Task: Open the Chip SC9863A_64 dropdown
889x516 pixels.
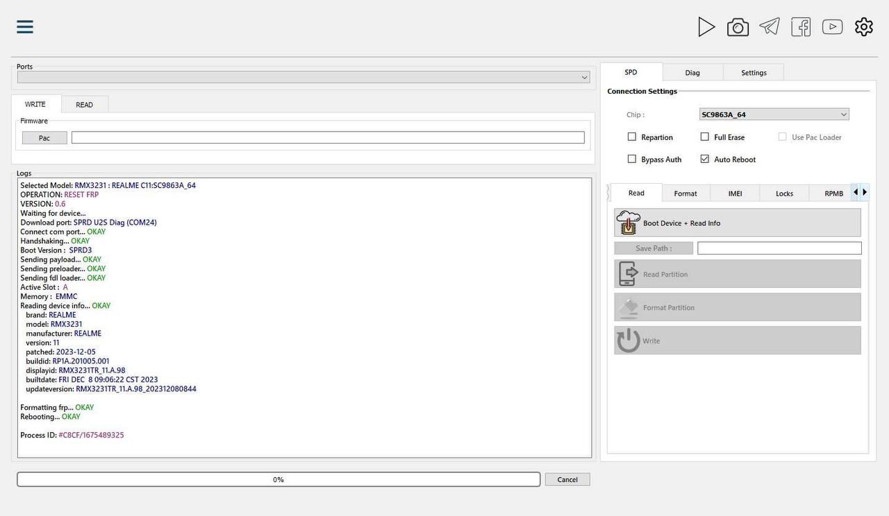Action: [x=774, y=114]
